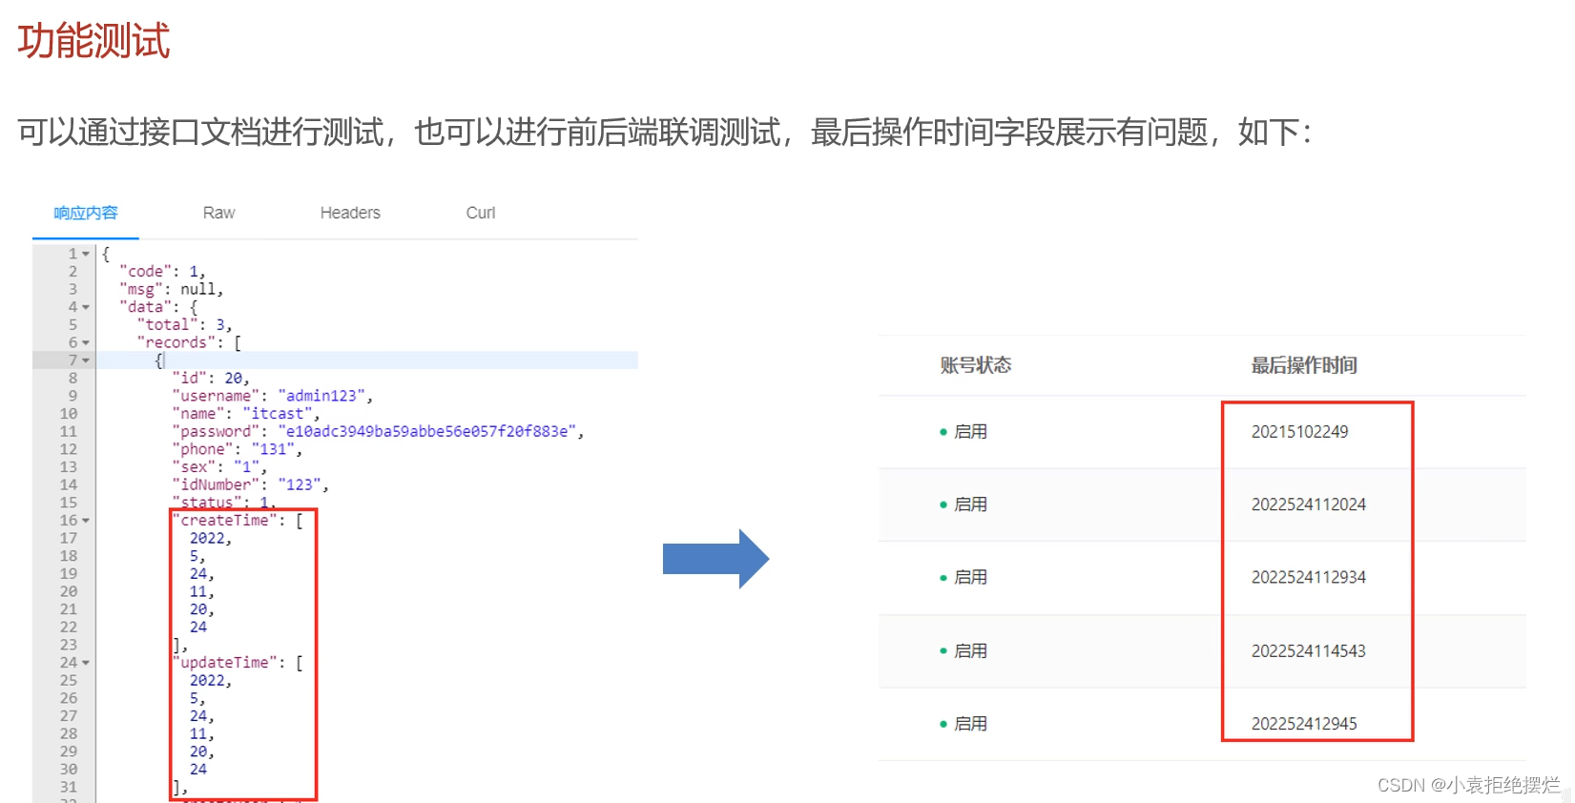Click the "name": "itcast" line

pos(246,414)
